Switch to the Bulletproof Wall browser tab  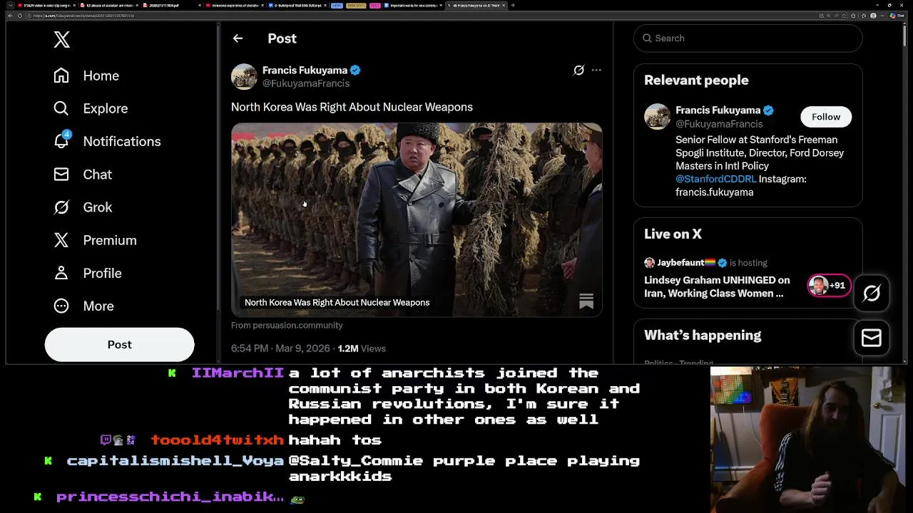297,5
